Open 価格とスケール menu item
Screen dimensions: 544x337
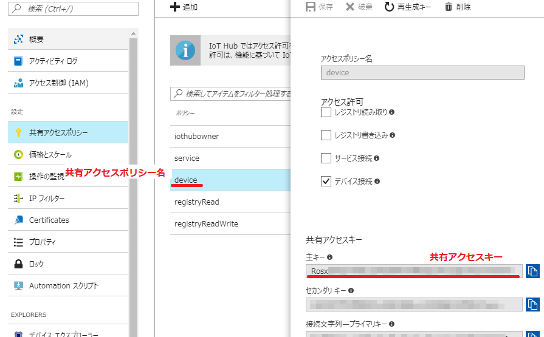pyautogui.click(x=68, y=154)
